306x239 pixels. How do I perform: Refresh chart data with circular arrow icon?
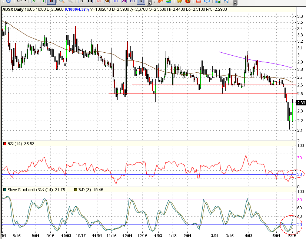tap(8, 2)
